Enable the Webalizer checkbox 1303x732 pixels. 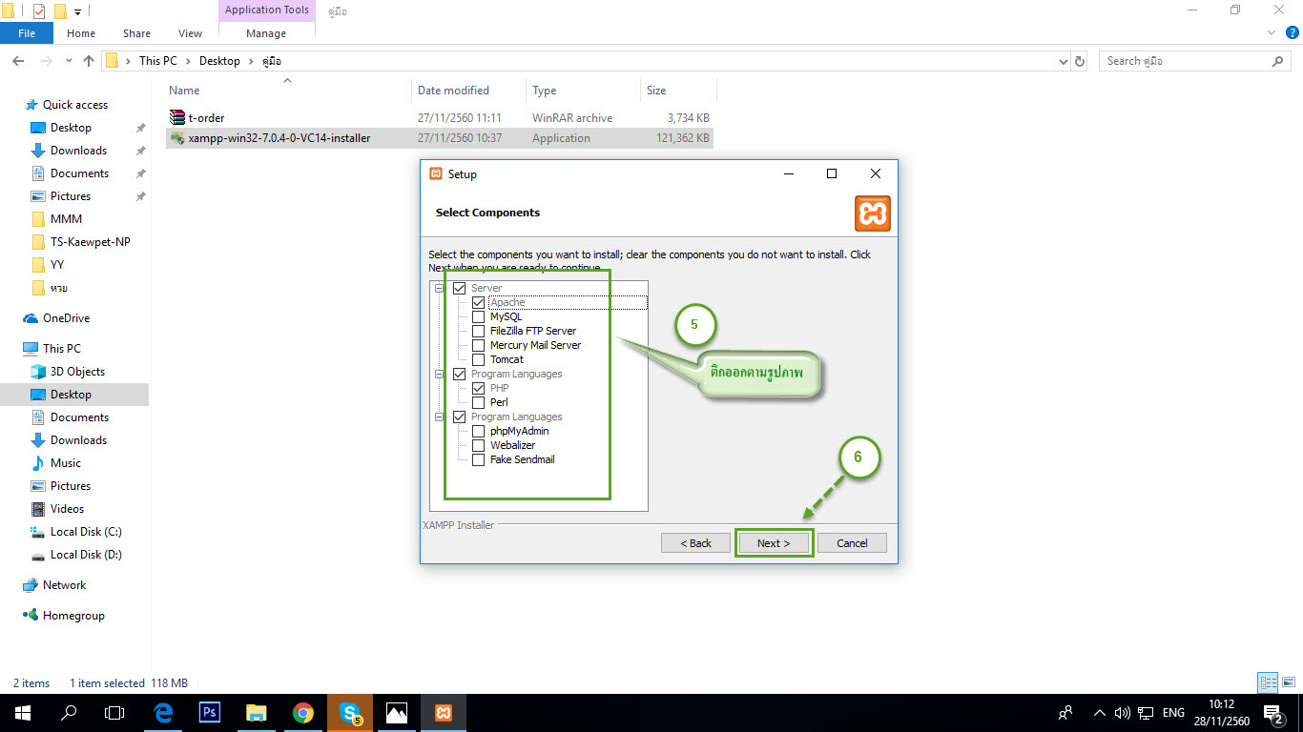[x=479, y=445]
